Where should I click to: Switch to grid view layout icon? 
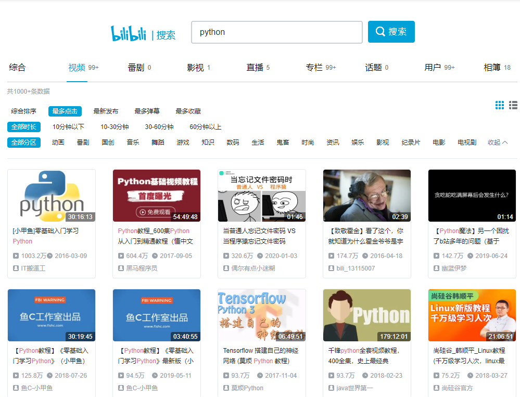coord(499,105)
